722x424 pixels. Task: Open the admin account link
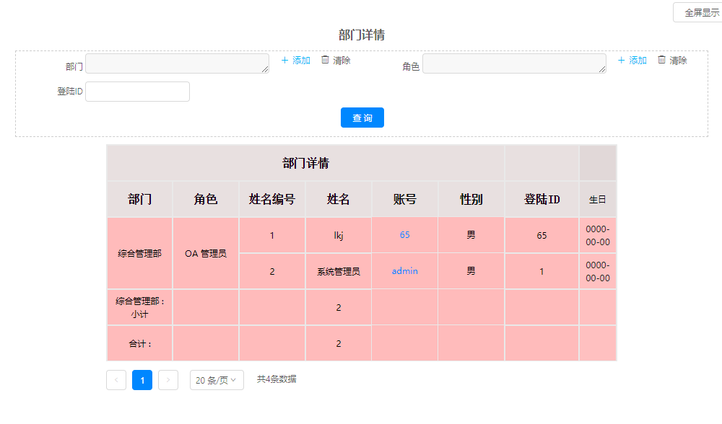point(404,271)
